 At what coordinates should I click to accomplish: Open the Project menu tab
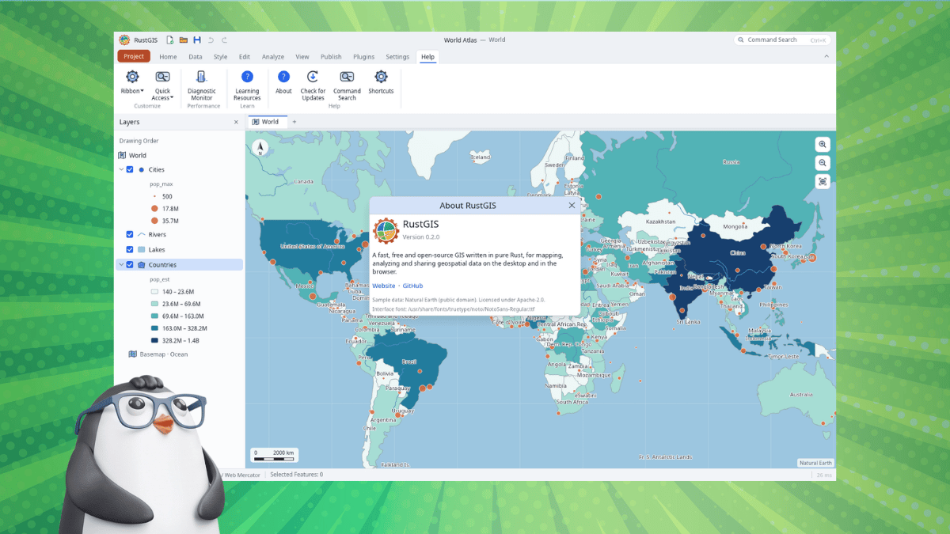(x=134, y=56)
